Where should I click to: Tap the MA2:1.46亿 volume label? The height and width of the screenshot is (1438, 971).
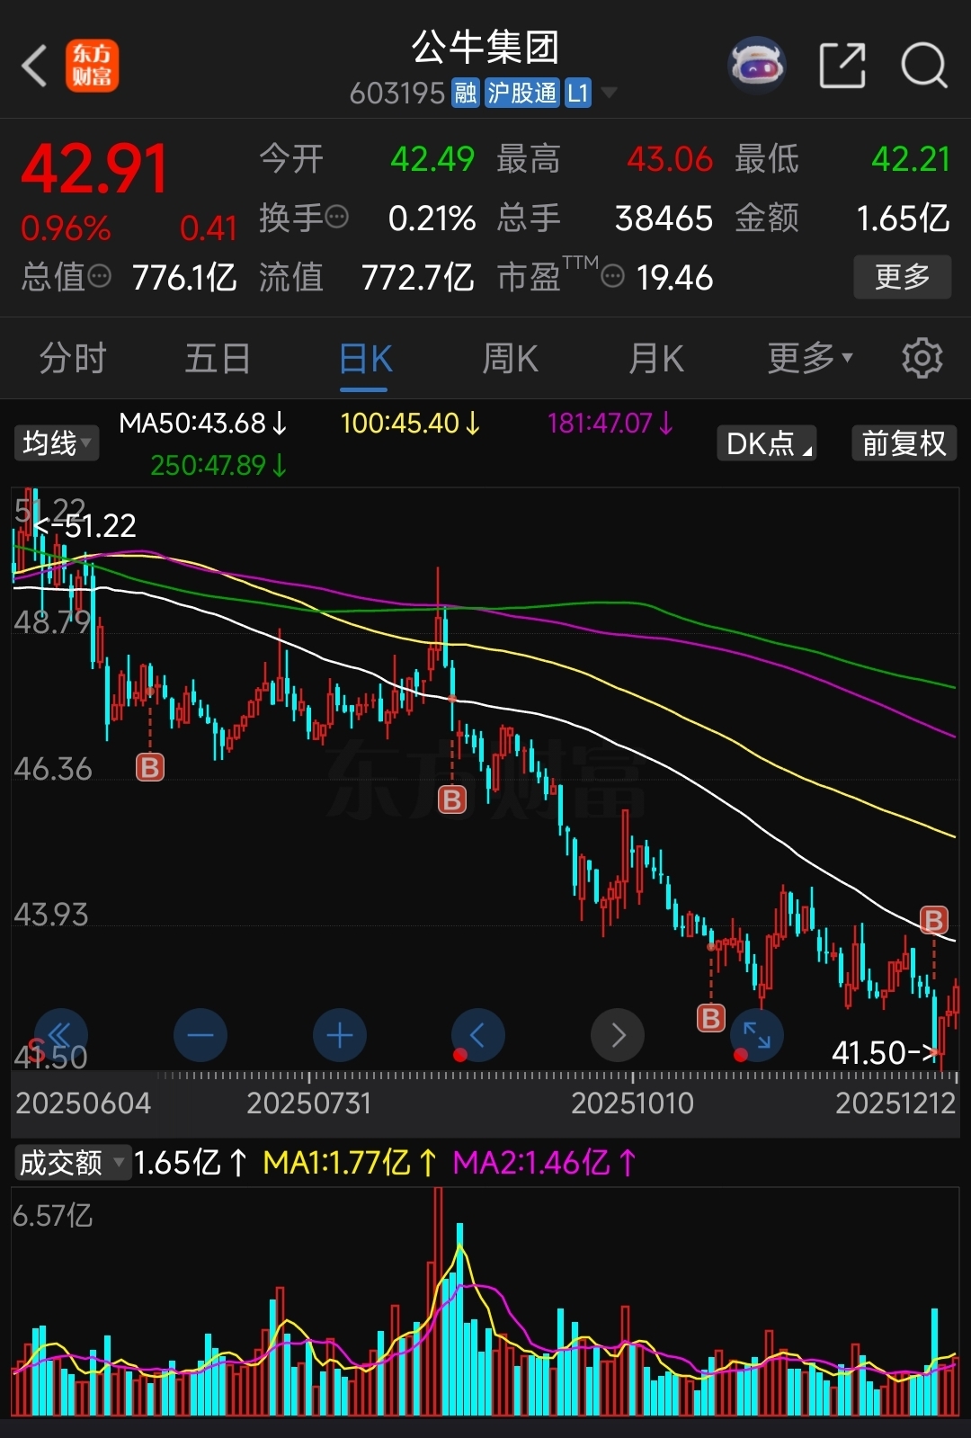545,1163
